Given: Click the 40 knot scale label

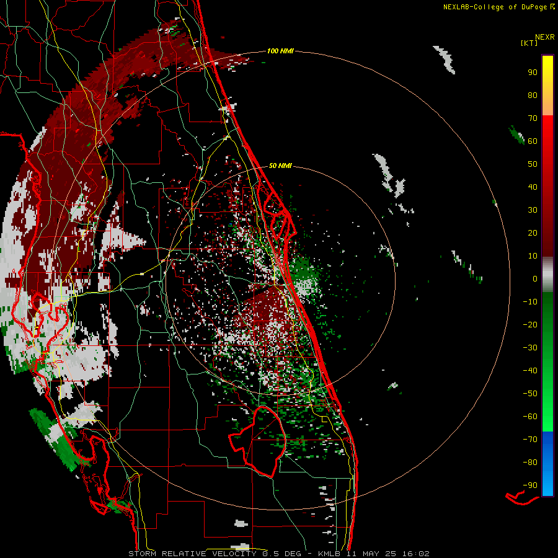Looking at the screenshot, I should pyautogui.click(x=533, y=187).
